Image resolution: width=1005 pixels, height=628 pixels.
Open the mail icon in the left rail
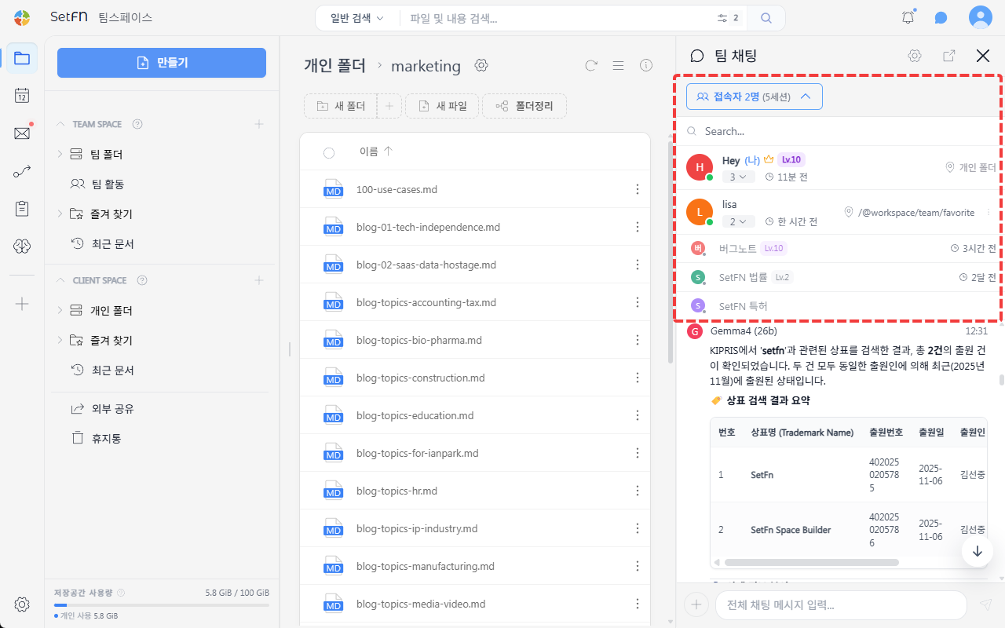click(22, 133)
